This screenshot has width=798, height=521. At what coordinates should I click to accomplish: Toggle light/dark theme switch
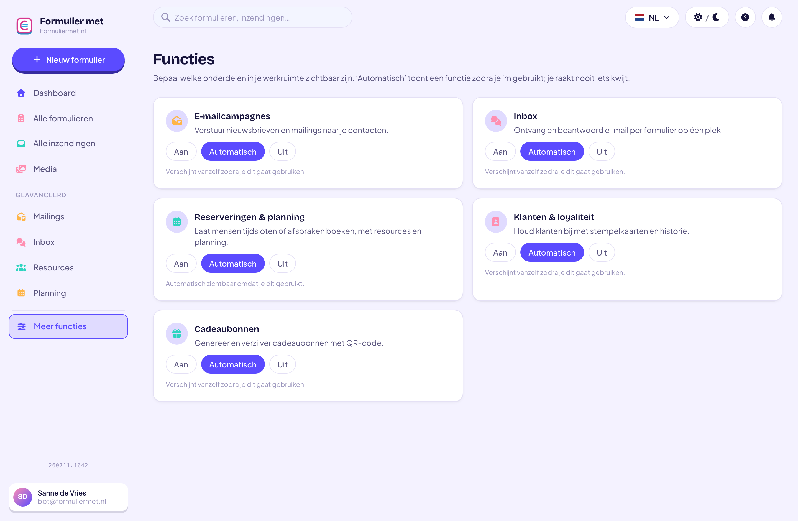(x=707, y=17)
